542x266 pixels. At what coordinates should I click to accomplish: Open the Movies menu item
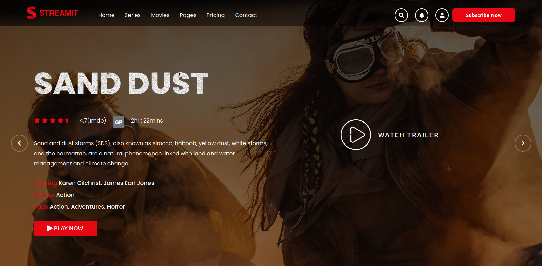tap(160, 15)
